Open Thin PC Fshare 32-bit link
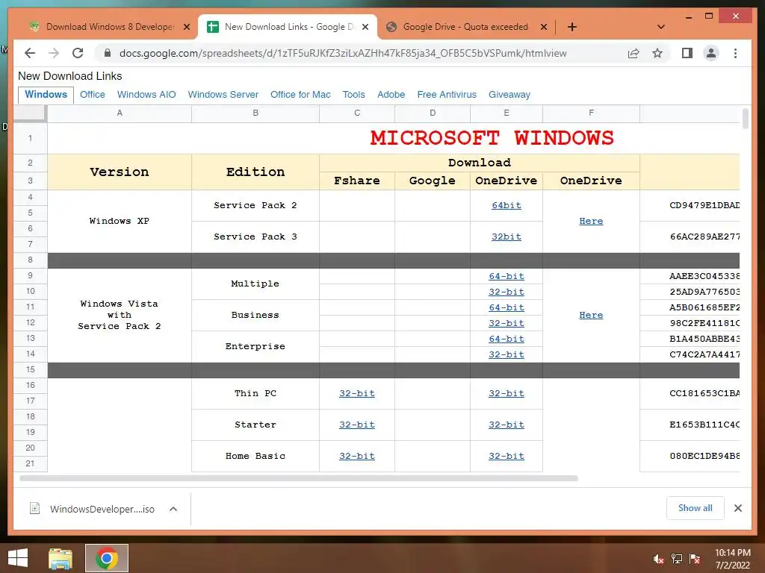The image size is (765, 573). click(356, 393)
